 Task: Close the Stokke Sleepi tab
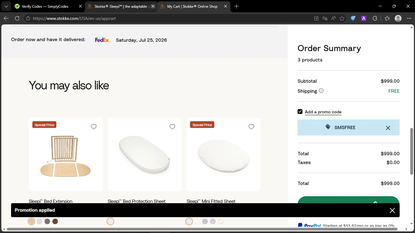tap(153, 6)
